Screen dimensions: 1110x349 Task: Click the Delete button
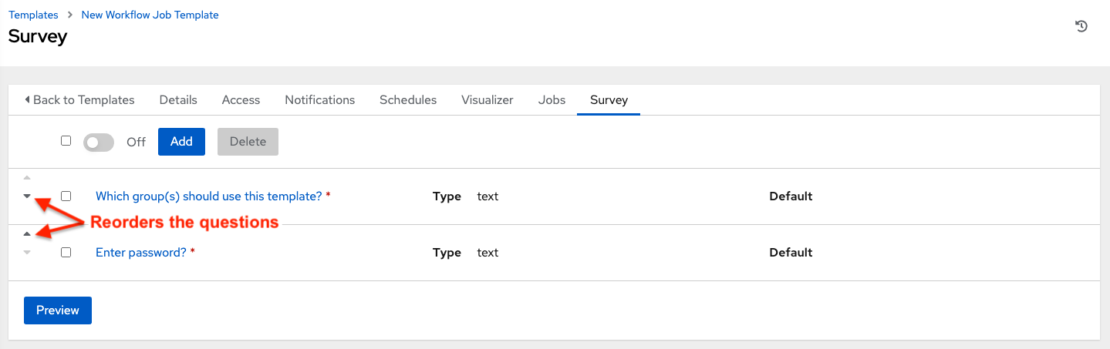248,142
